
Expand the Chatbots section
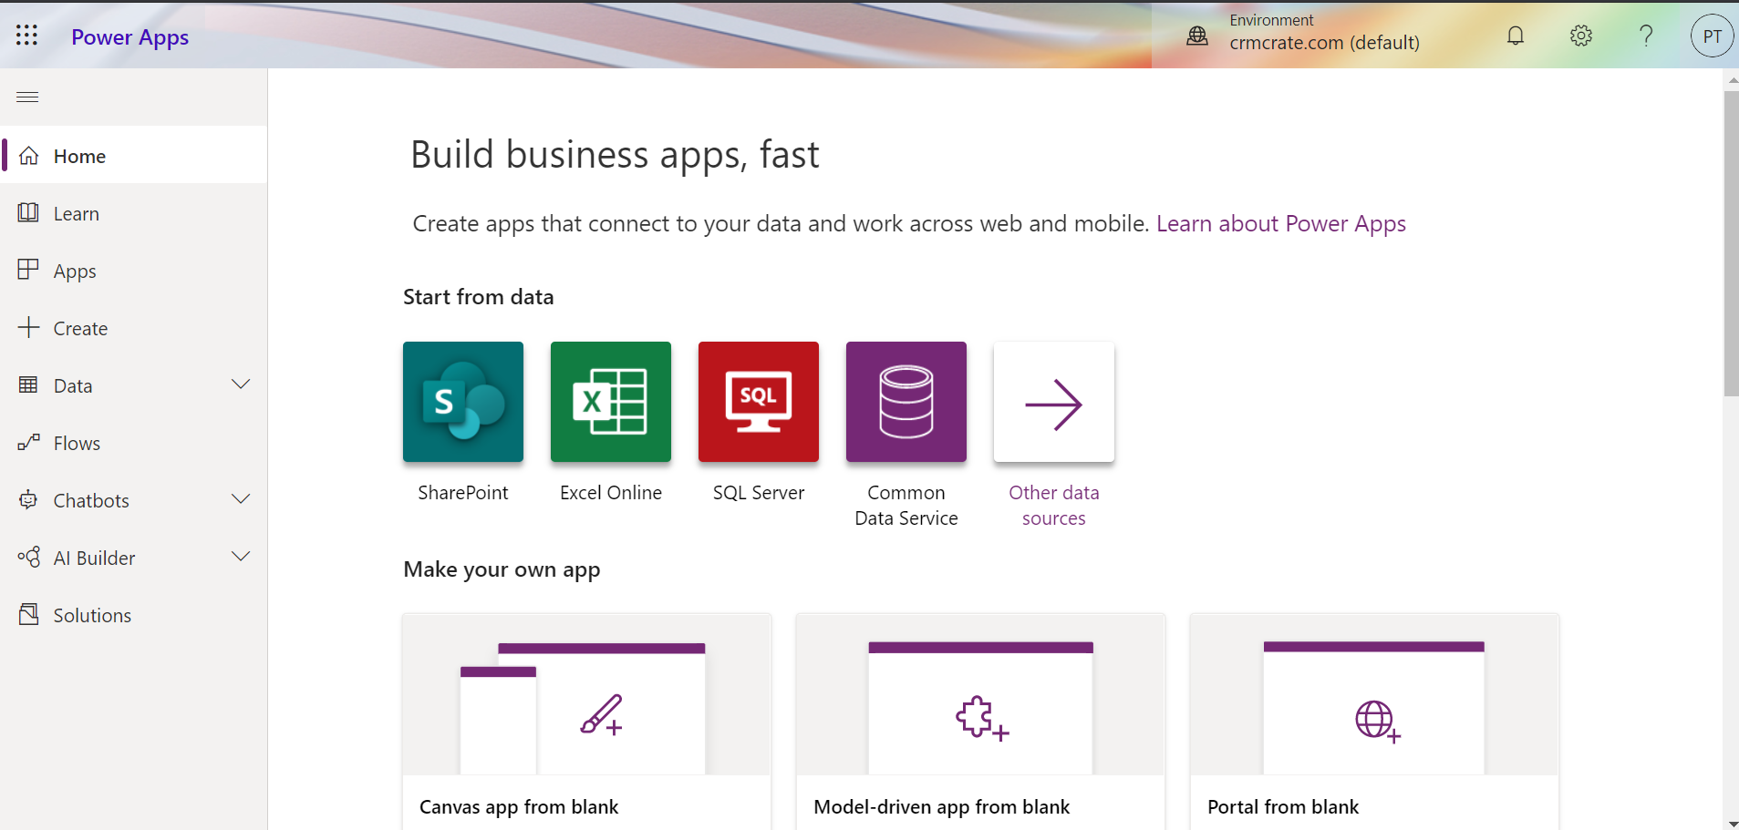tap(240, 499)
